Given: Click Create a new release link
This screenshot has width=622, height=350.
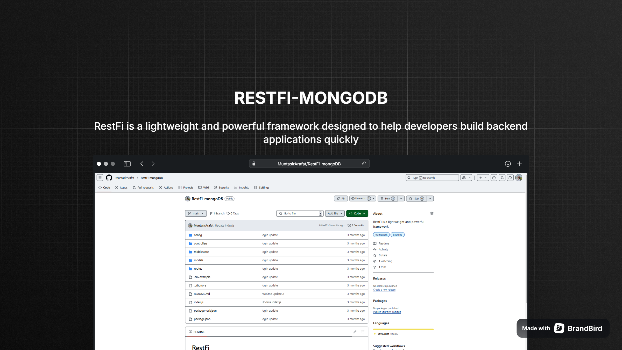Looking at the screenshot, I should [384, 290].
